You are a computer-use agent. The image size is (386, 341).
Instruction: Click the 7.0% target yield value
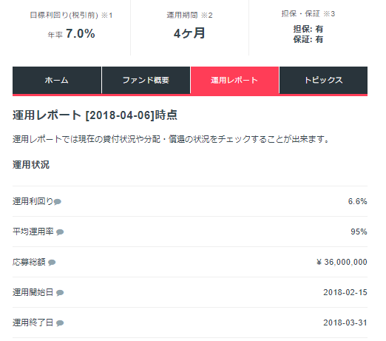point(81,33)
